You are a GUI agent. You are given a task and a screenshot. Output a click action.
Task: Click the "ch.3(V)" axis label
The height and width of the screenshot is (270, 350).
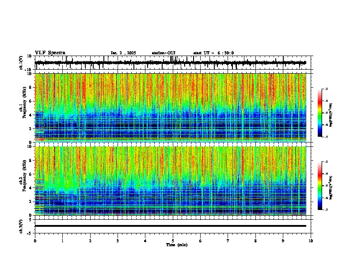pos(21,227)
